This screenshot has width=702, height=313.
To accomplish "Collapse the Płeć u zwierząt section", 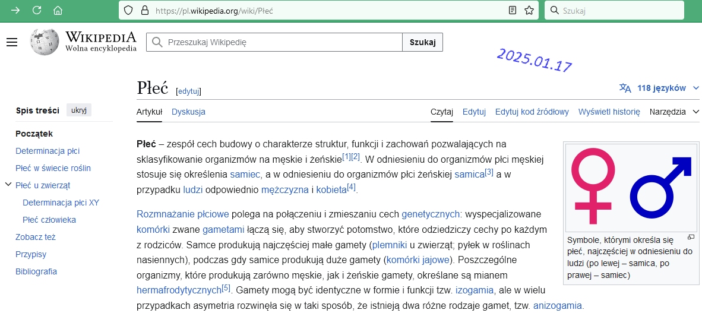I will point(8,185).
